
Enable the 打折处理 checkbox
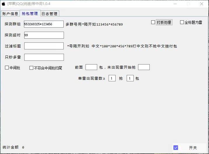coord(153,22)
